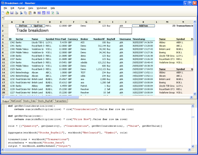Click the Paste clipboard icon
Image resolution: width=198 pixels, height=155 pixels.
pos(29,13)
